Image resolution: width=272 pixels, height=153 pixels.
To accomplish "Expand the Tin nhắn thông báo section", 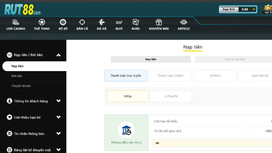I will pyautogui.click(x=58, y=133).
